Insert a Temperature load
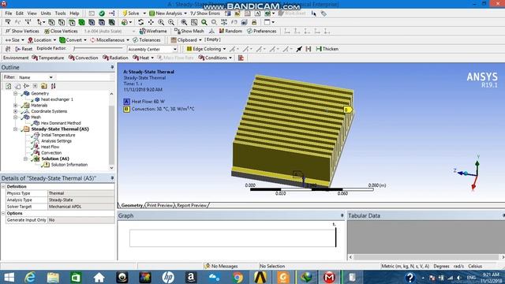The image size is (505, 284). click(47, 58)
